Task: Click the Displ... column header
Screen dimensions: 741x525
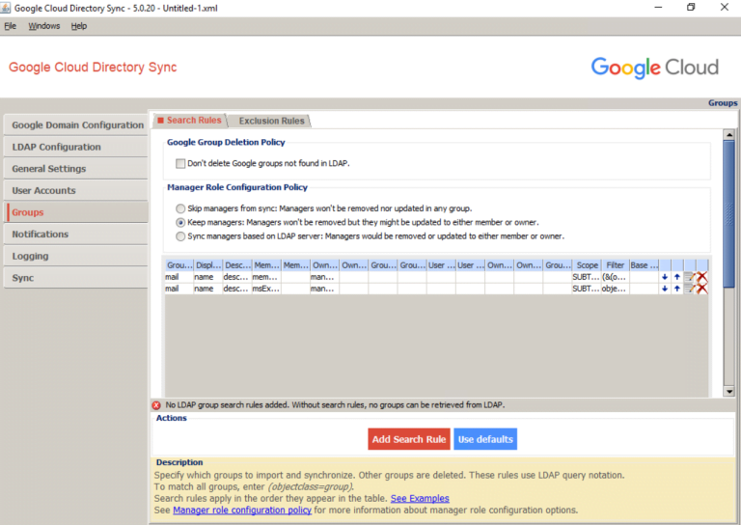Action: pyautogui.click(x=208, y=265)
